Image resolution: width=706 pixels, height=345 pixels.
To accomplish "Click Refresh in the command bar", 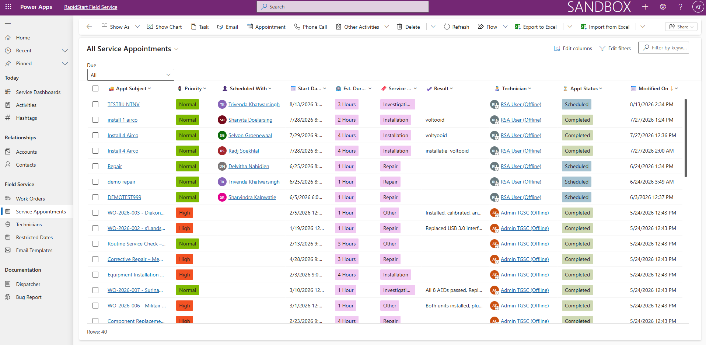I will [x=456, y=27].
